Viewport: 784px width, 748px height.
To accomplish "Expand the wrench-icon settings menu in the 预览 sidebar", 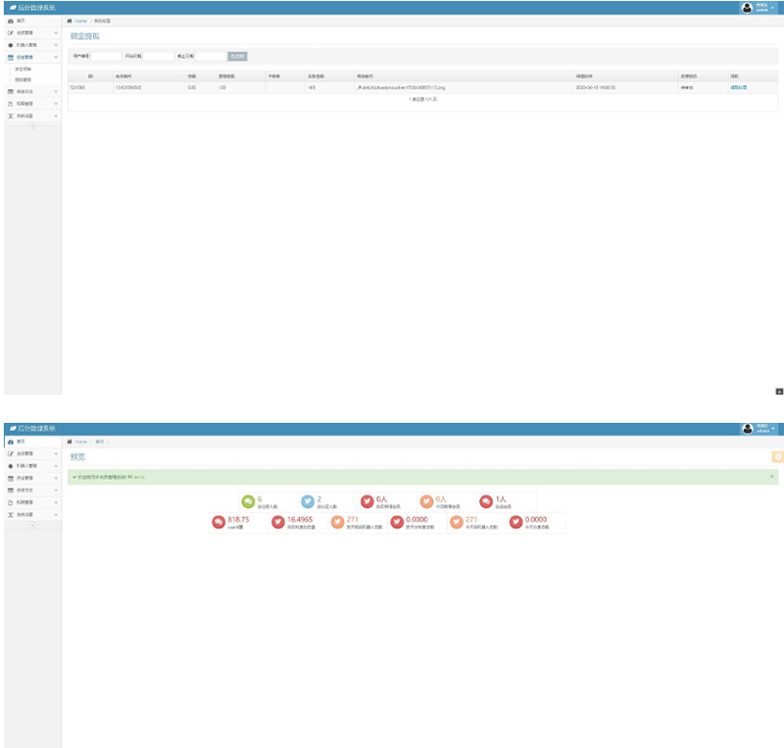I will coord(30,514).
